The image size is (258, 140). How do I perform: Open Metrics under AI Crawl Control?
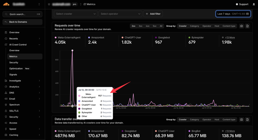(x=25, y=56)
